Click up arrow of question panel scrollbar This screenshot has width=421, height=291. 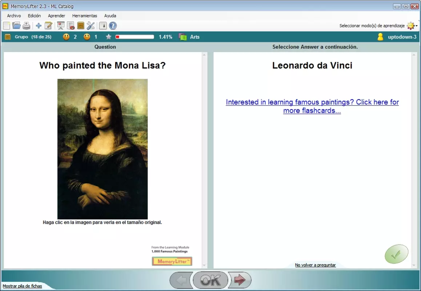tap(204, 55)
